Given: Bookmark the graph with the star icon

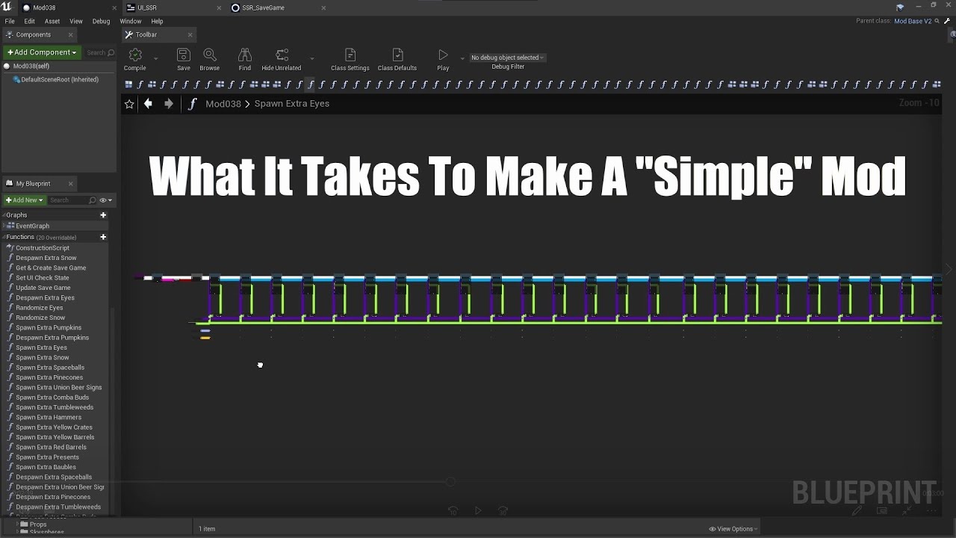Looking at the screenshot, I should pyautogui.click(x=129, y=104).
